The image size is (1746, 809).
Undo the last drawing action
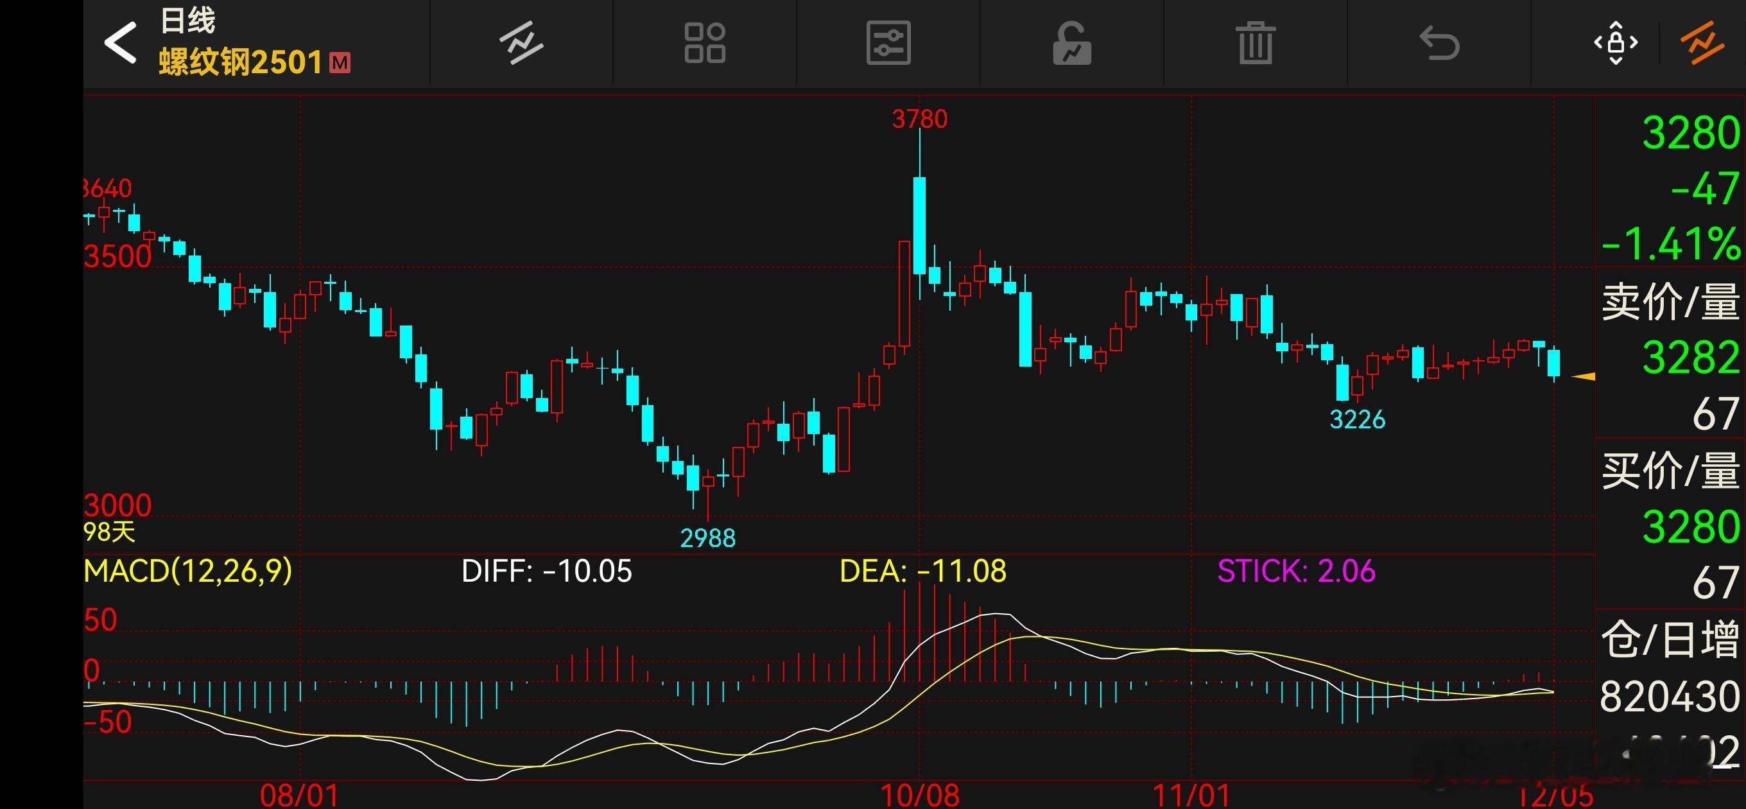pos(1439,43)
